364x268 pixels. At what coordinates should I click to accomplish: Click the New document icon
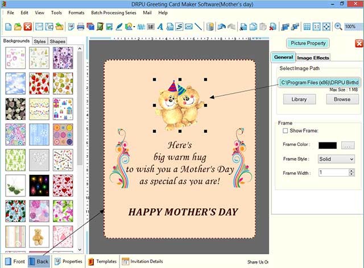[x=6, y=26]
